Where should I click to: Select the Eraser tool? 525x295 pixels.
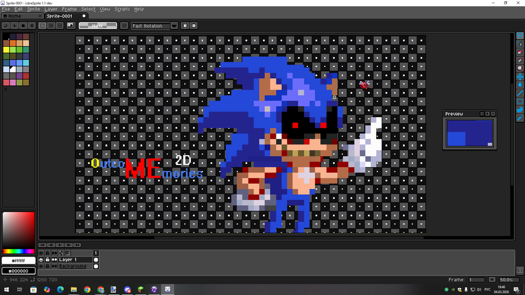click(520, 52)
